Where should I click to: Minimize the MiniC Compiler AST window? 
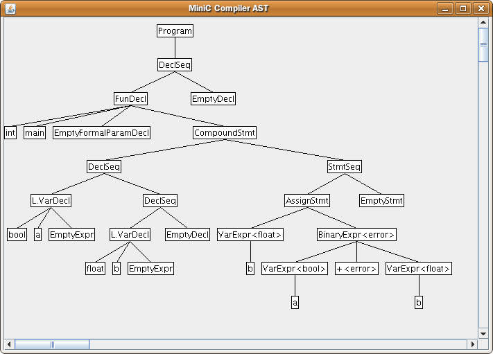446,8
